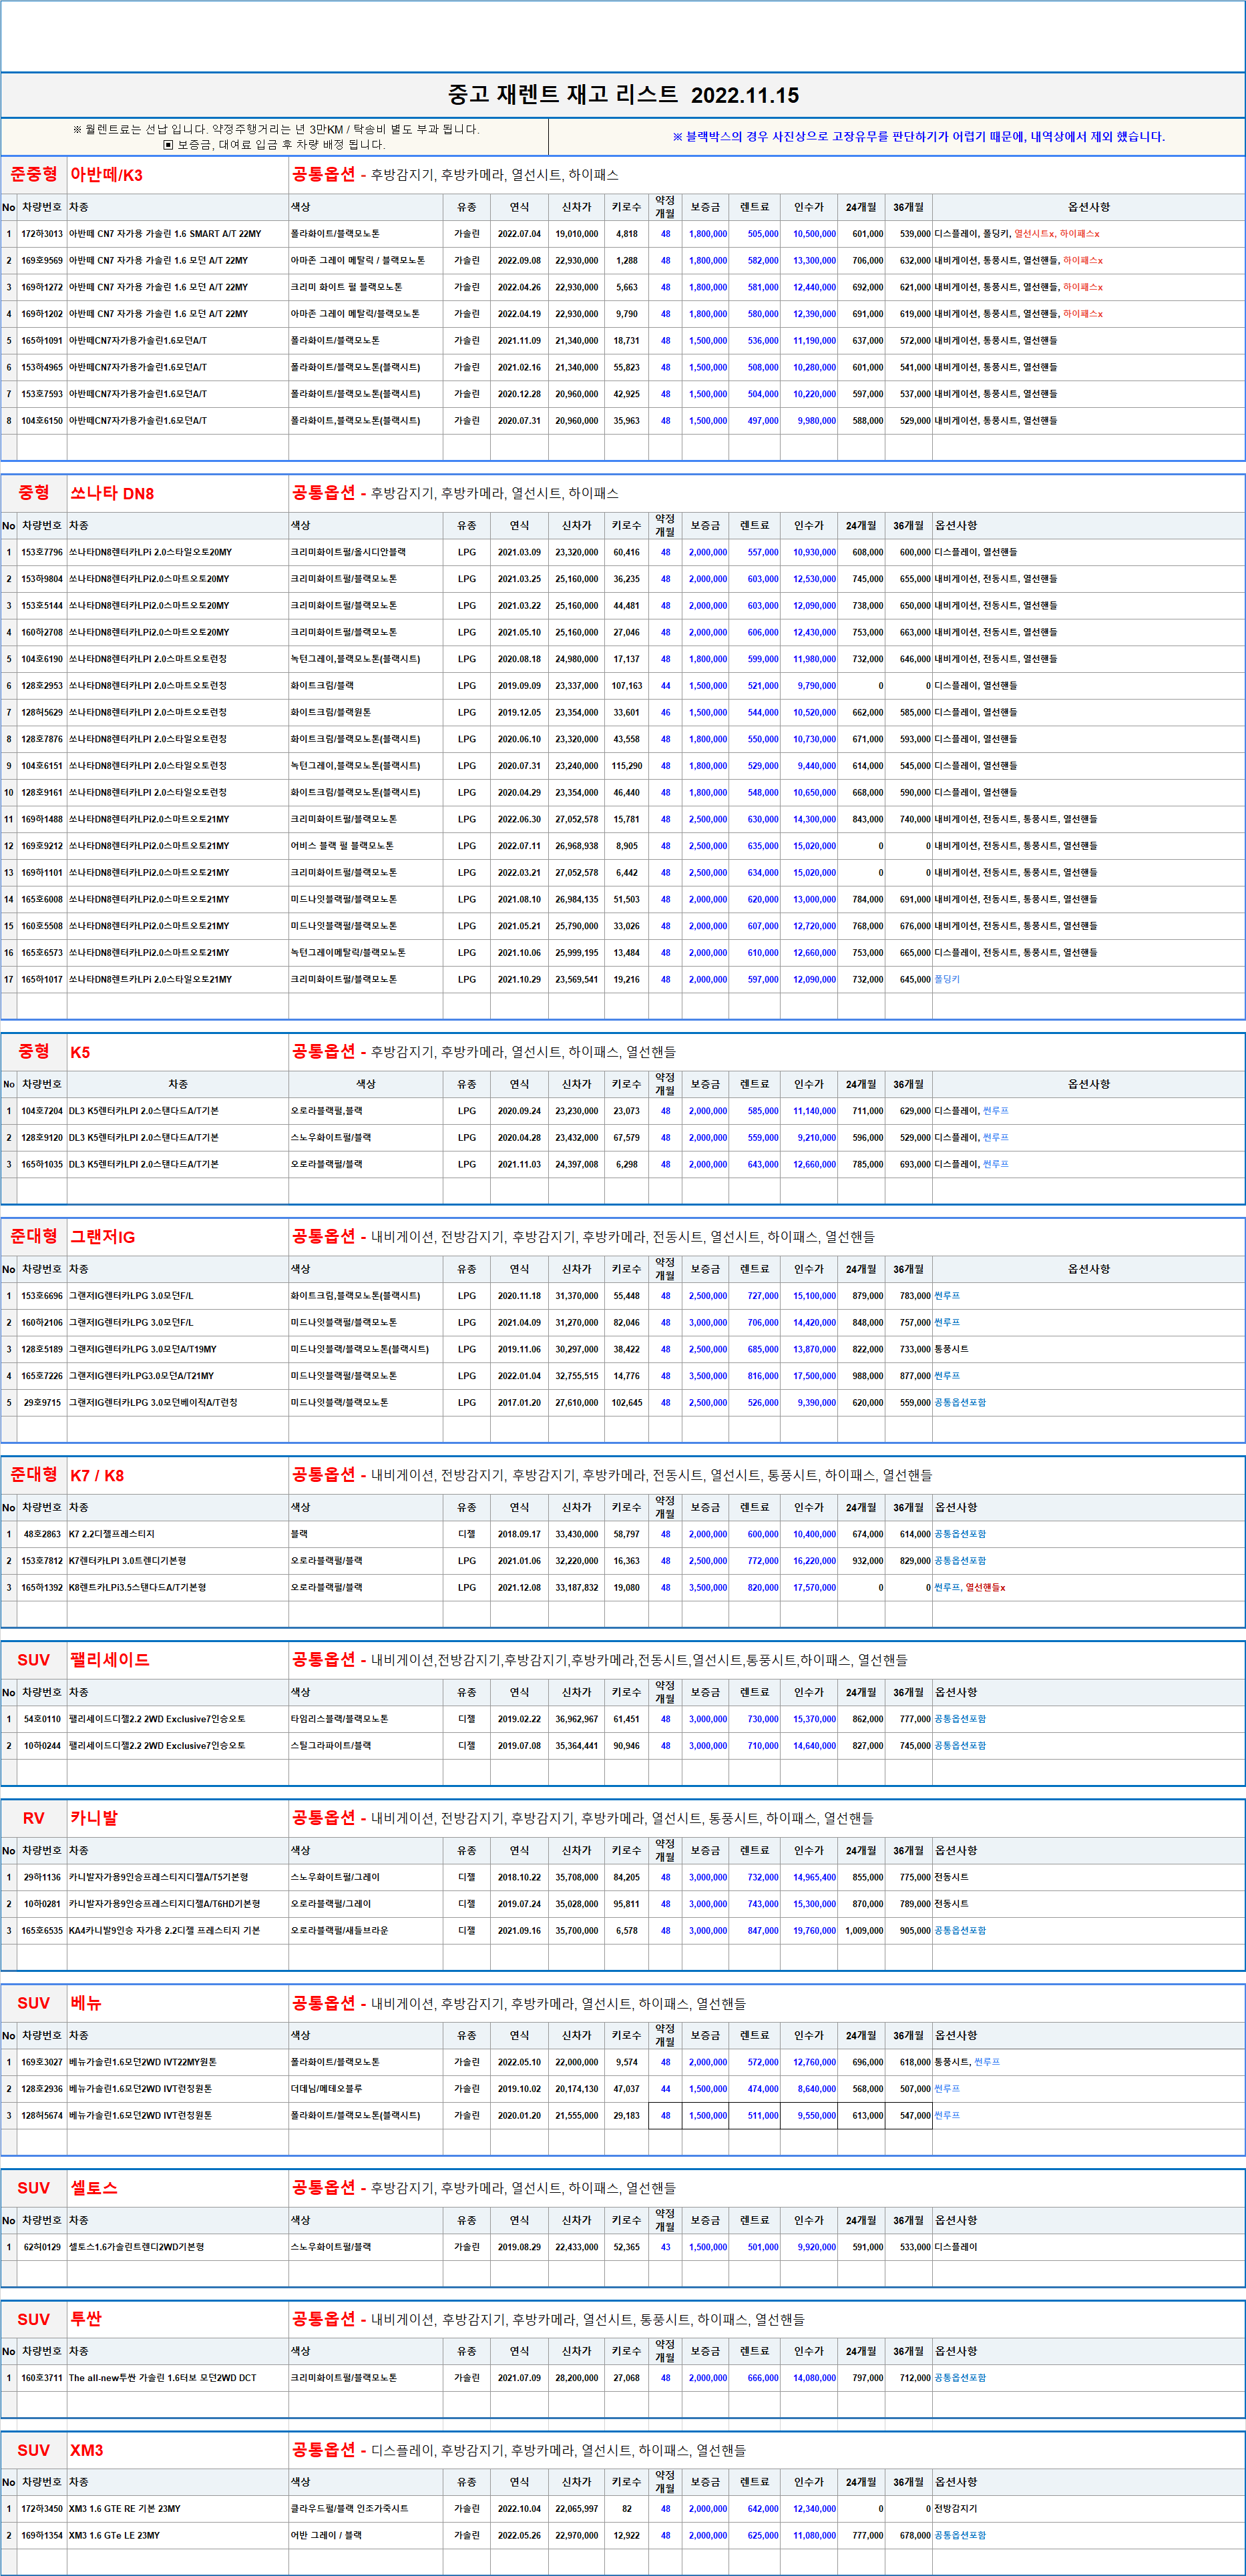The image size is (1246, 2576).
Task: Select the '베뉴' section heading
Action: (86, 2004)
